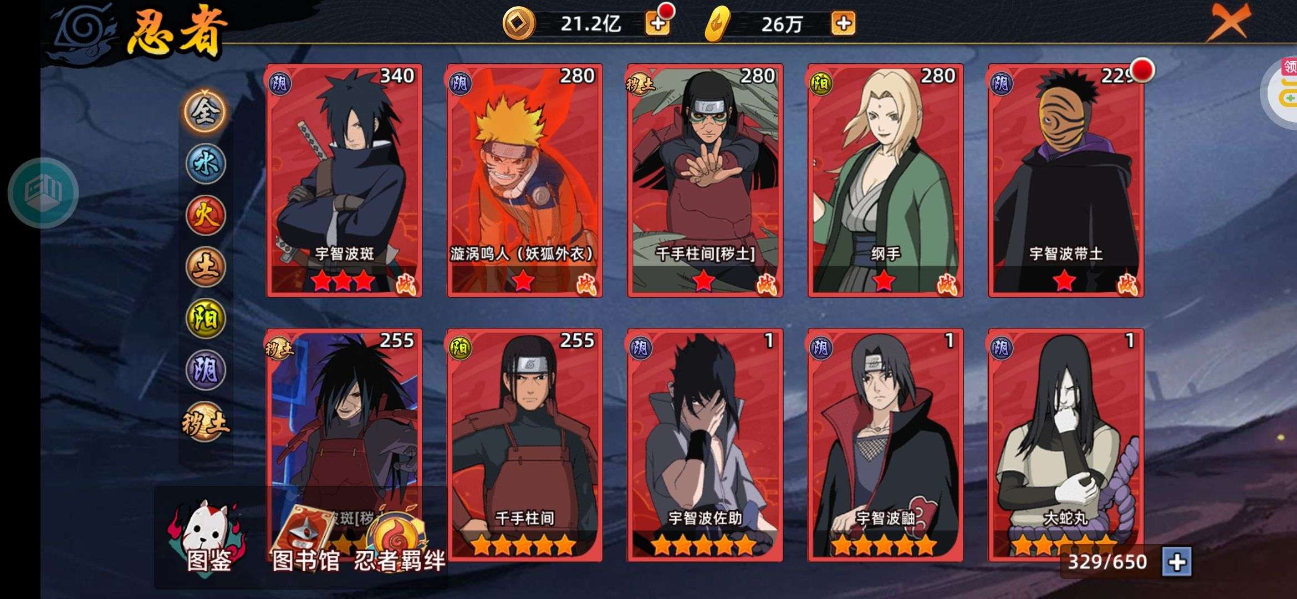Select the 宇智波斑 ninja card
The width and height of the screenshot is (1297, 599).
click(x=344, y=181)
